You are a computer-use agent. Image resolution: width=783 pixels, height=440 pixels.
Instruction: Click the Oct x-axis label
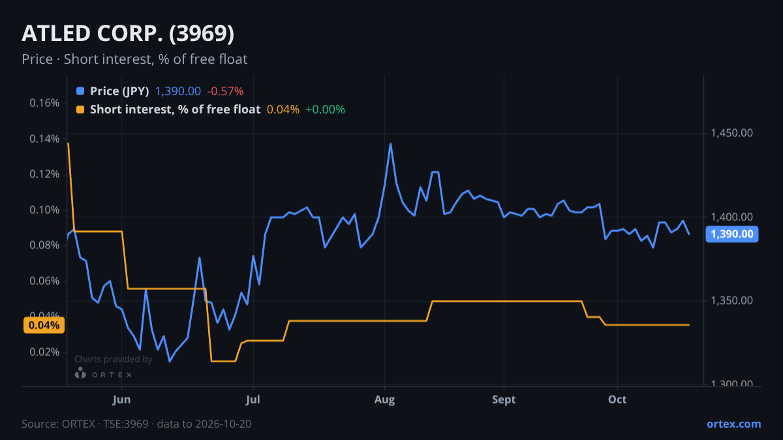click(617, 399)
